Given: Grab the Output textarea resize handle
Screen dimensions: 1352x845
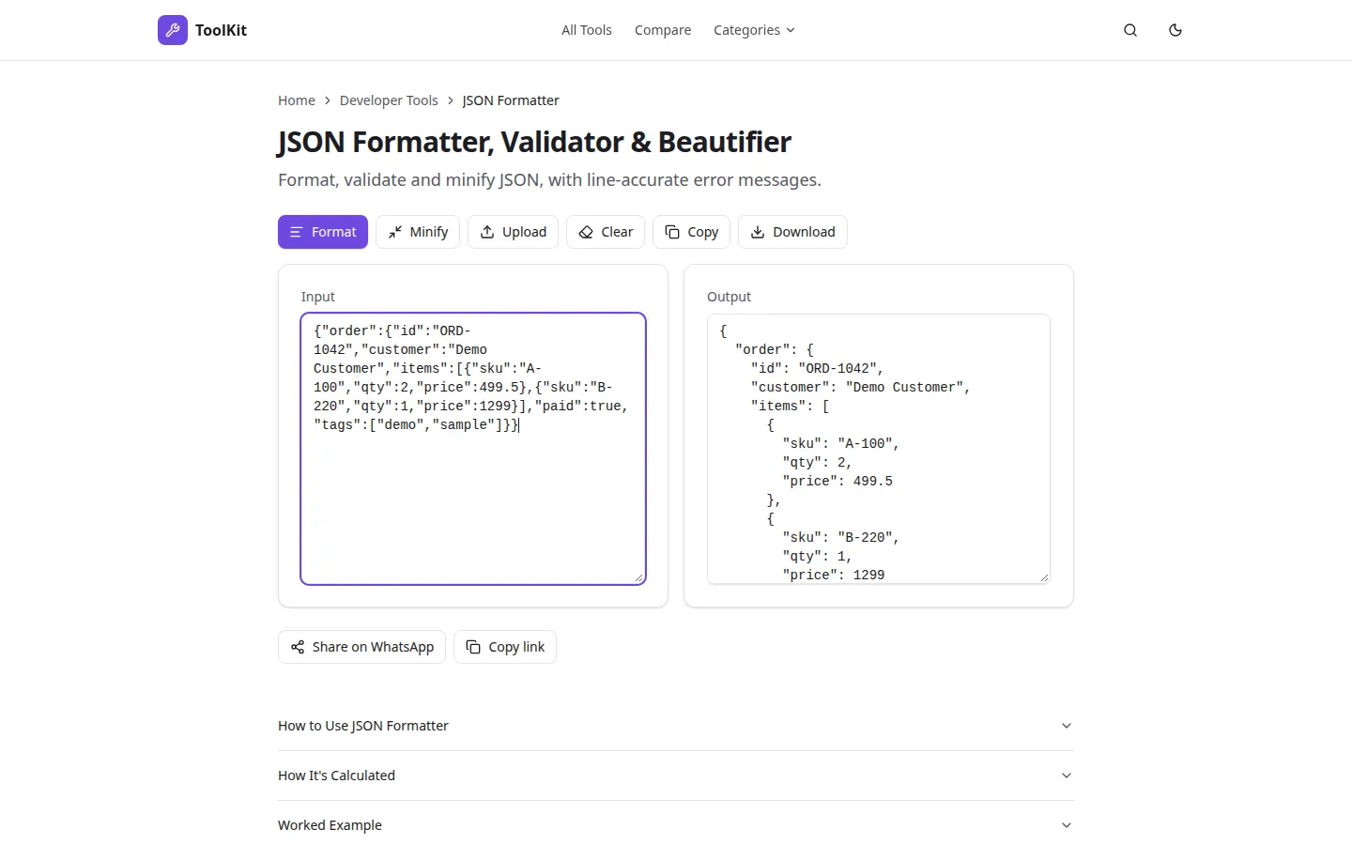Looking at the screenshot, I should (1044, 577).
